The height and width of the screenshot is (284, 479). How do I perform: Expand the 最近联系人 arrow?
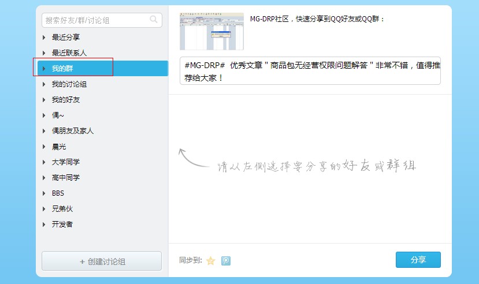[44, 53]
